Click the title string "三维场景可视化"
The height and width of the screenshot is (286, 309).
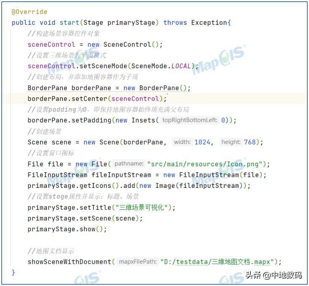(x=142, y=207)
